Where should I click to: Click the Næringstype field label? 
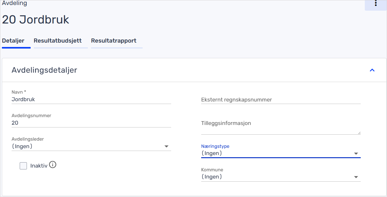pyautogui.click(x=215, y=146)
